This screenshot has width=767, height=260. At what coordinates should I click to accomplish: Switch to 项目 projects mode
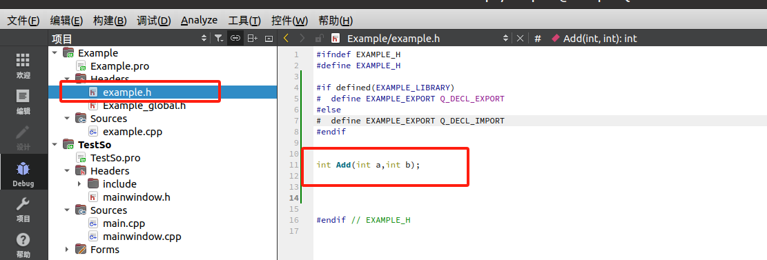pos(23,210)
